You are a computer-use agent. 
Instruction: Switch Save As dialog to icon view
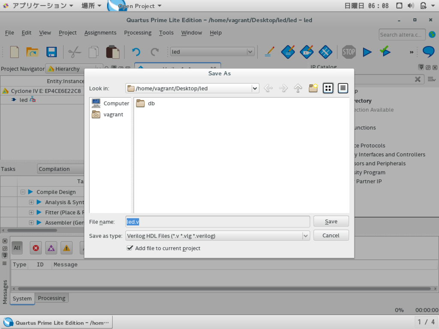[328, 88]
